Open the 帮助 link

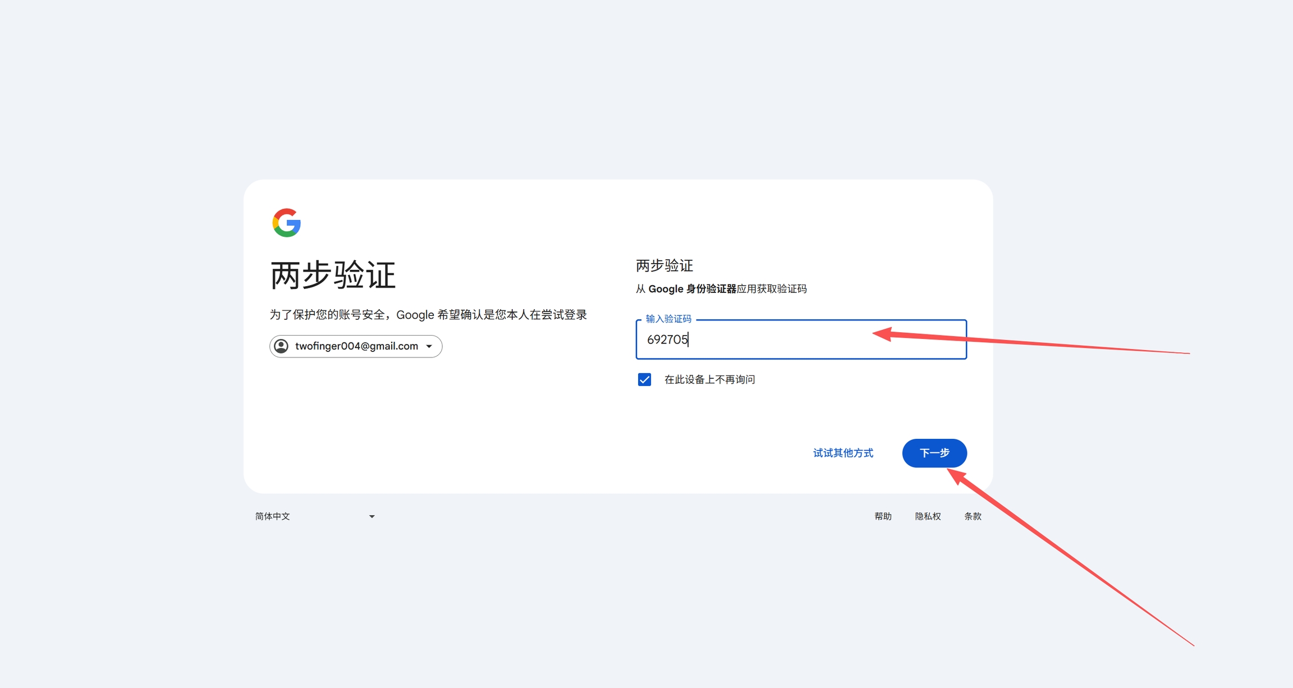(883, 516)
